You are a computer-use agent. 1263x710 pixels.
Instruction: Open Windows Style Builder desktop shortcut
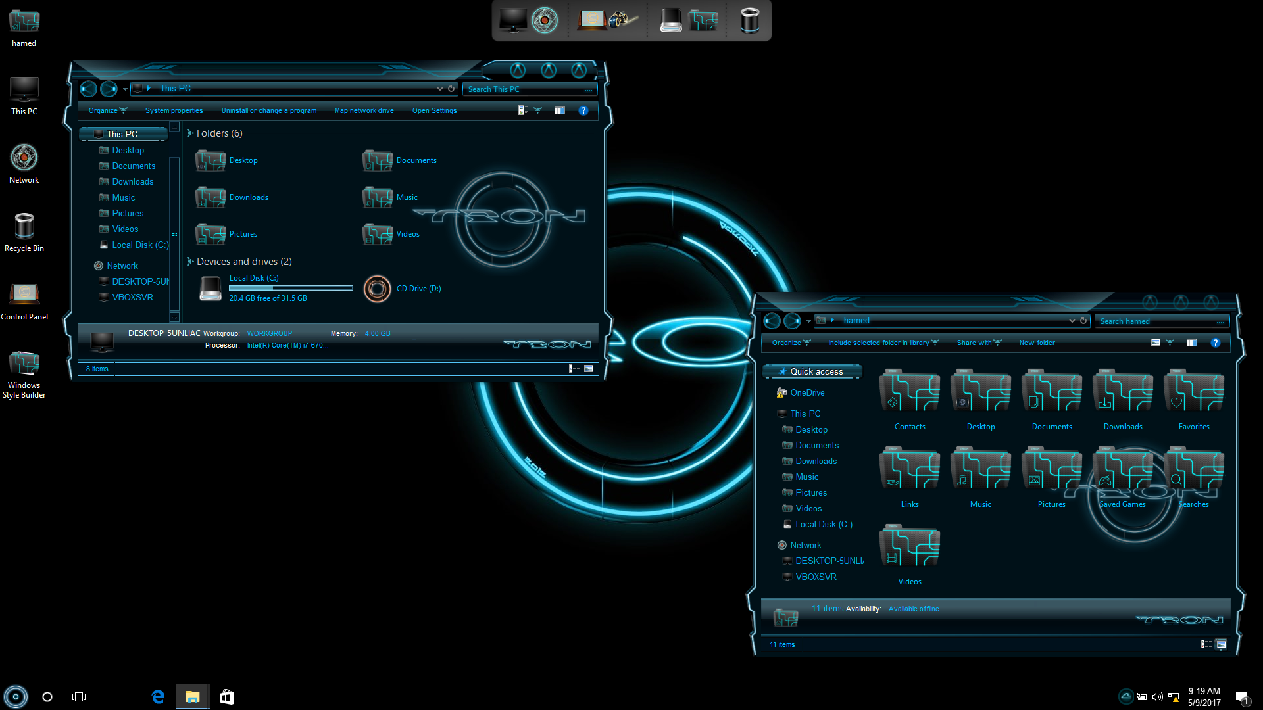click(24, 364)
